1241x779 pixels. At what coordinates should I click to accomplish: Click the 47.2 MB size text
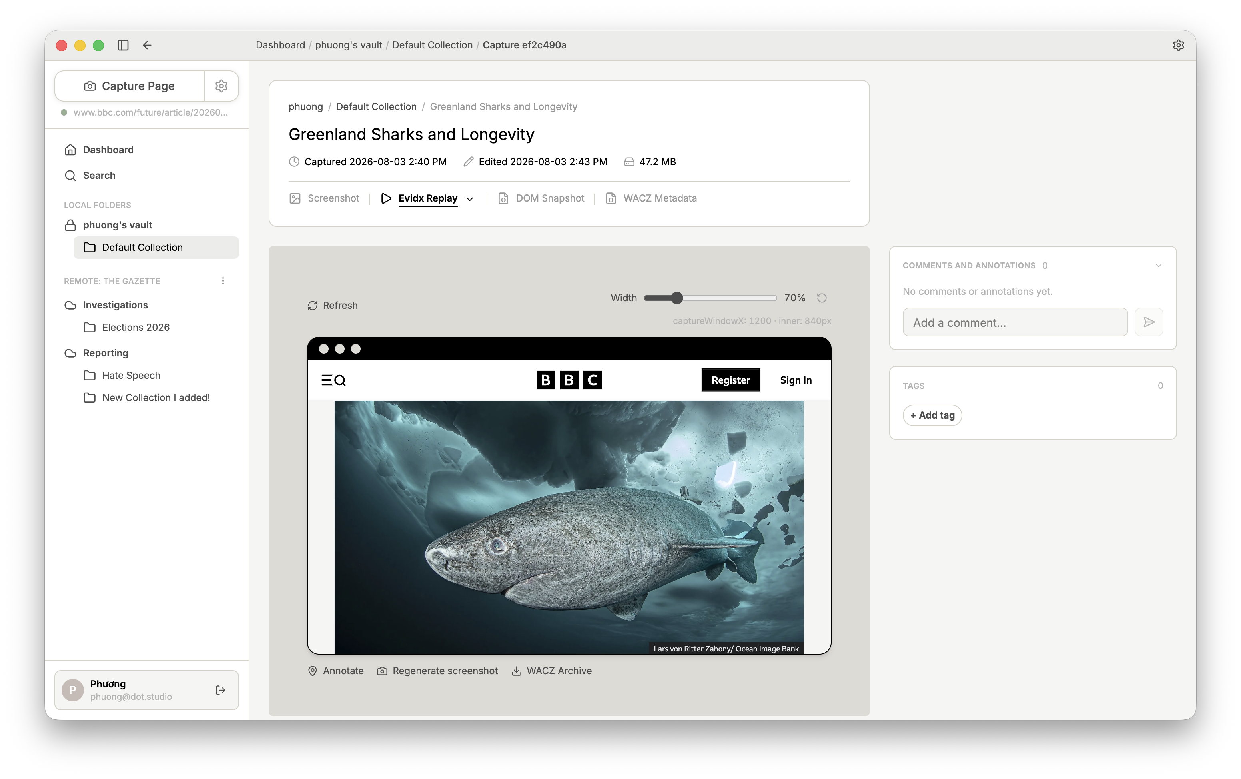[x=658, y=162]
